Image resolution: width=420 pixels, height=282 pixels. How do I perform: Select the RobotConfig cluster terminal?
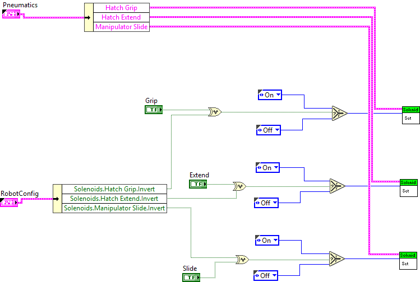pyautogui.click(x=10, y=202)
